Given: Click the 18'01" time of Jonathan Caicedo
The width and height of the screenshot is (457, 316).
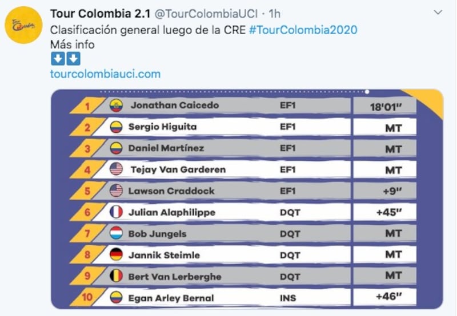Looking at the screenshot, I should click(386, 107).
